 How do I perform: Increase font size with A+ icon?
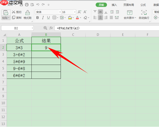tap(79, 12)
